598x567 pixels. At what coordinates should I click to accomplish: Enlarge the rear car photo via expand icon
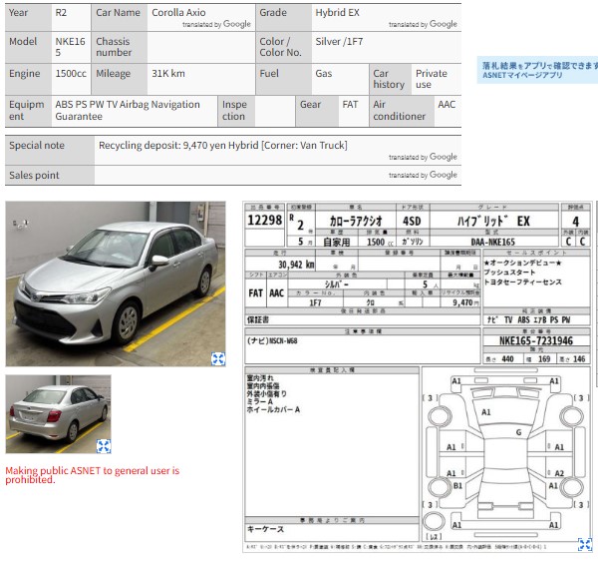click(104, 446)
